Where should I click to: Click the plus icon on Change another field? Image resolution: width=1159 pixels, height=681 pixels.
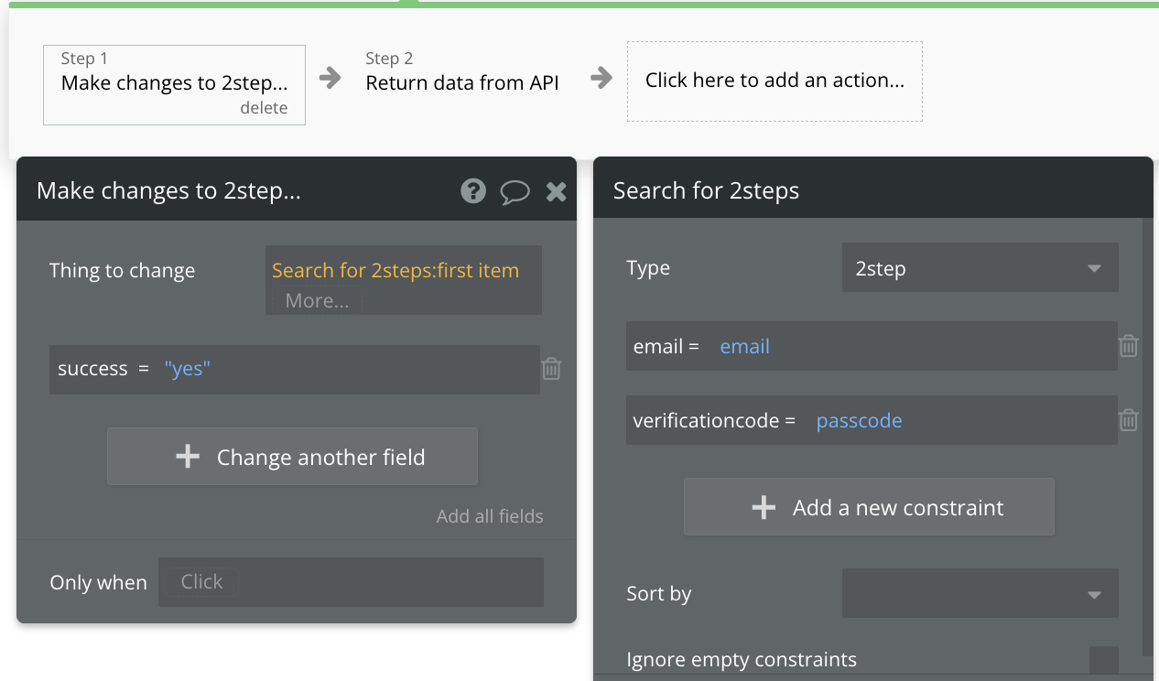click(x=188, y=457)
